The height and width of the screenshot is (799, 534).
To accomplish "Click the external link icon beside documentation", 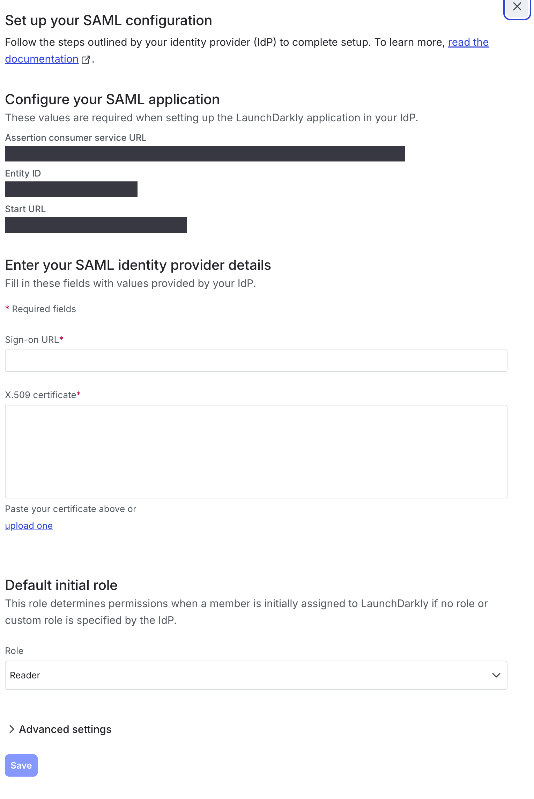I will [x=86, y=59].
